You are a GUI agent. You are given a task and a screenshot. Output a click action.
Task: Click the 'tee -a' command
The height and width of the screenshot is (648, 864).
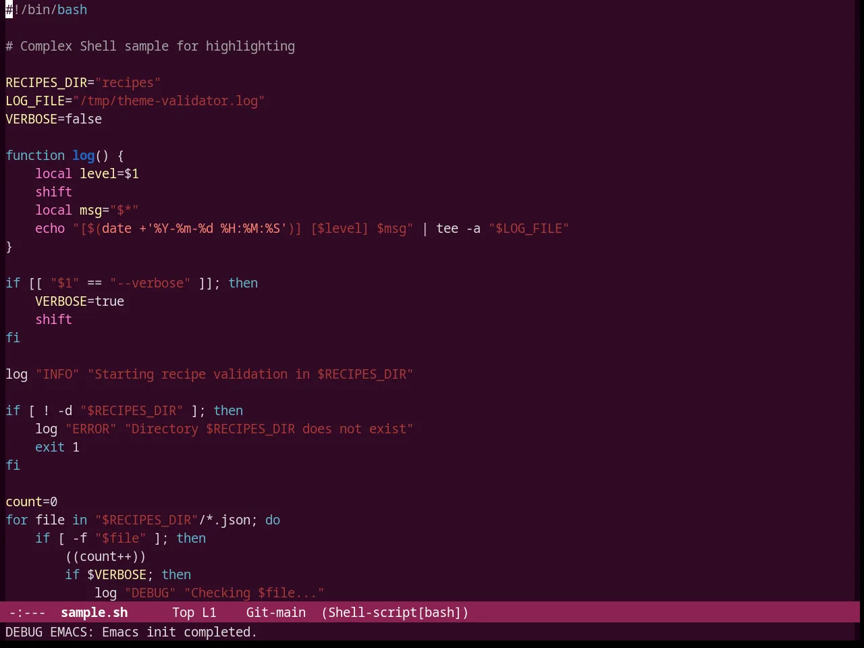(x=458, y=228)
